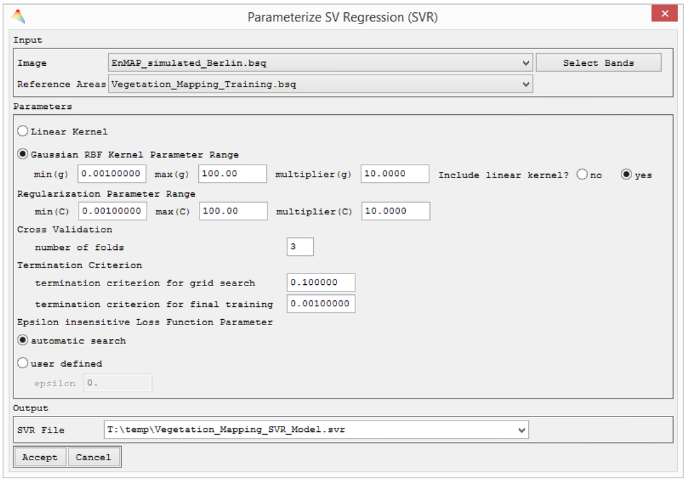This screenshot has width=688, height=481.
Task: Click the final training termination criterion field
Action: coord(320,304)
